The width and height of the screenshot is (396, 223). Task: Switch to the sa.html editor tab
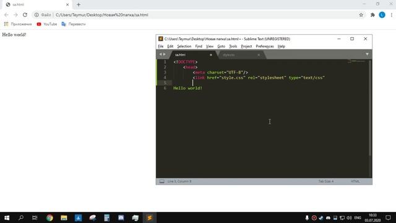pyautogui.click(x=193, y=55)
